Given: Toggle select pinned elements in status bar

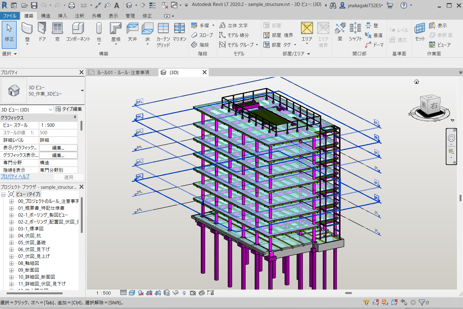Looking at the screenshot, I should coord(385,302).
